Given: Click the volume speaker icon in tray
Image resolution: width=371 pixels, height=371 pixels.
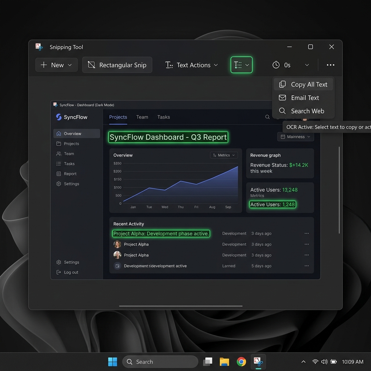Looking at the screenshot, I should (x=324, y=362).
